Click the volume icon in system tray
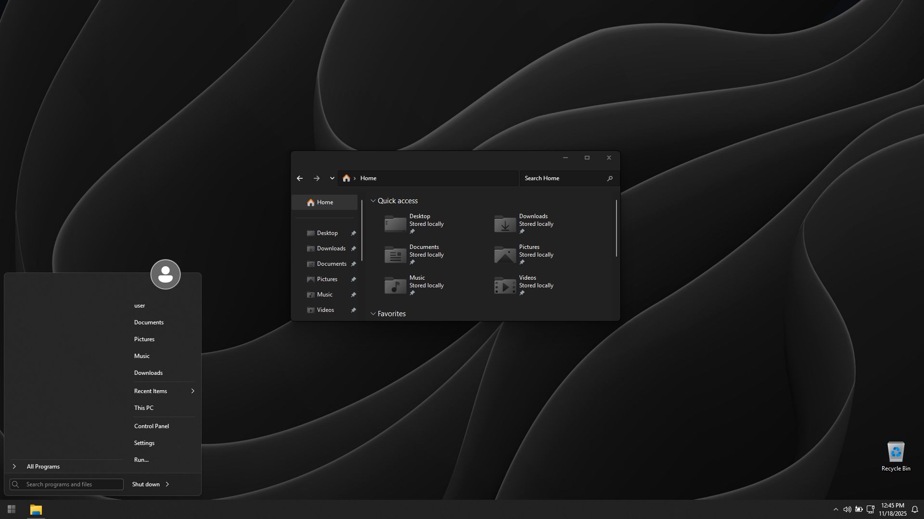The height and width of the screenshot is (519, 924). [847, 509]
